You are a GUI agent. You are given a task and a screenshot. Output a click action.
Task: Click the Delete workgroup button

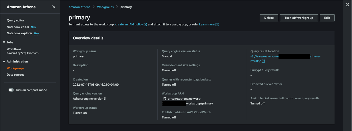click(x=269, y=18)
